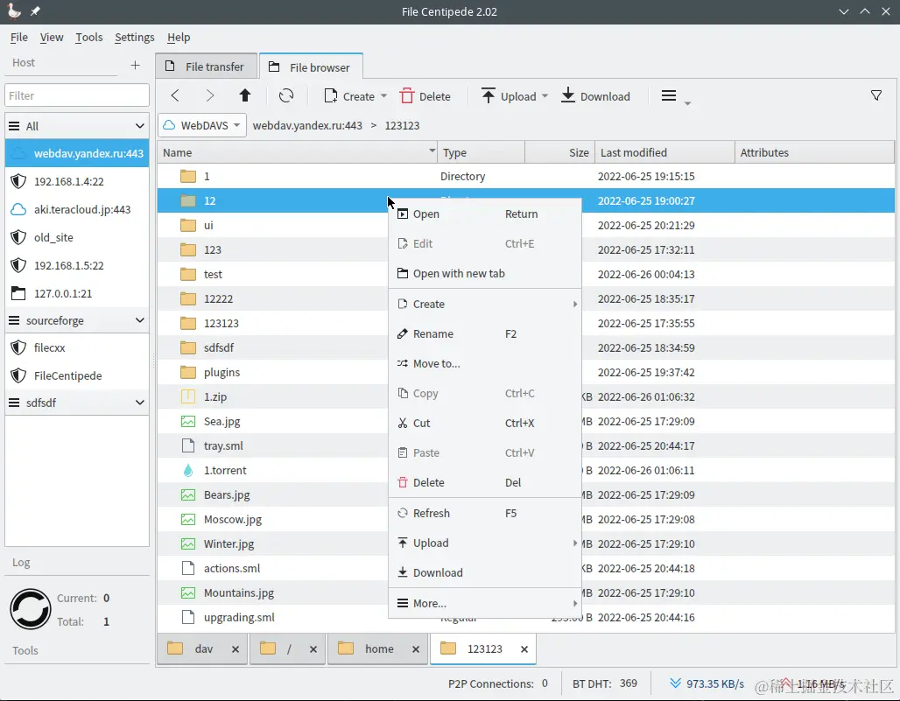Close the dav bottom tab
This screenshot has height=701, width=900.
236,648
